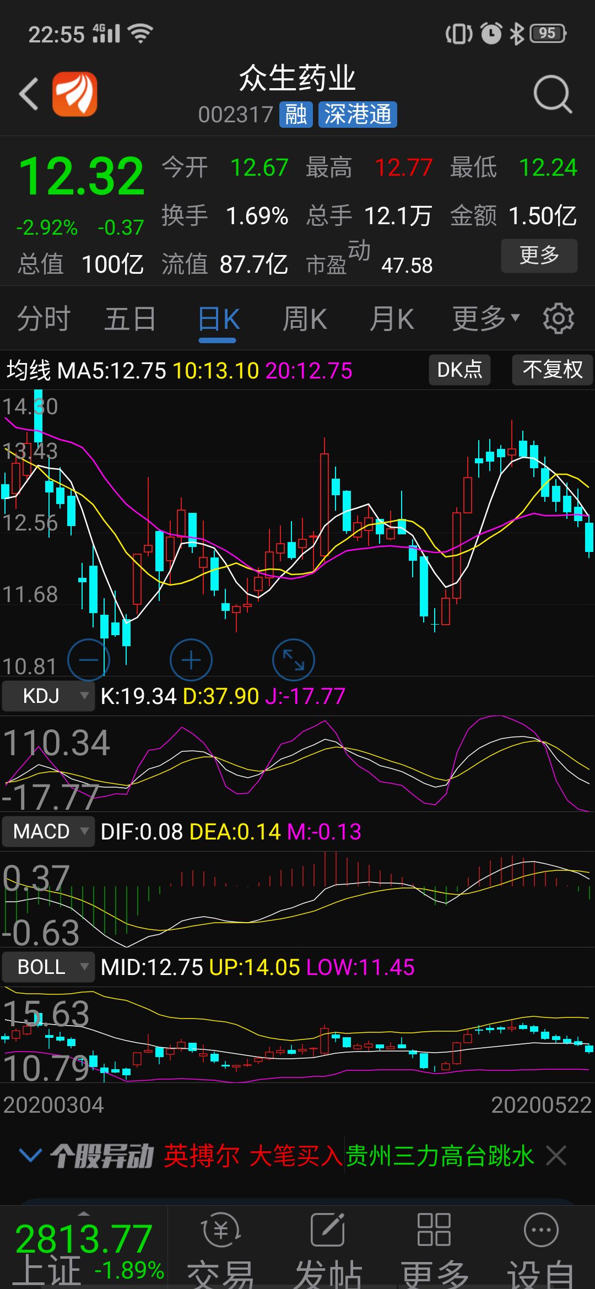Tap the end date 20200522 label
Viewport: 595px width, 1289px height.
[x=541, y=1105]
